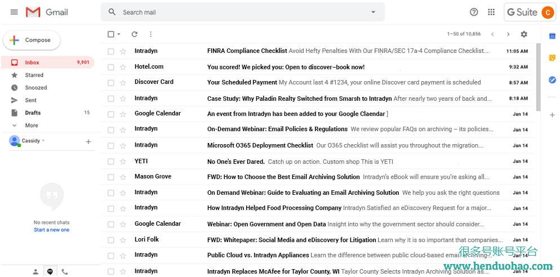Check the YETI email checkbox
The height and width of the screenshot is (277, 560).
111,162
